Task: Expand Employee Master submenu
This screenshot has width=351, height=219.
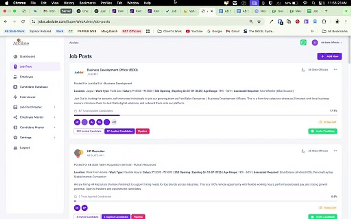Action: click(35, 117)
